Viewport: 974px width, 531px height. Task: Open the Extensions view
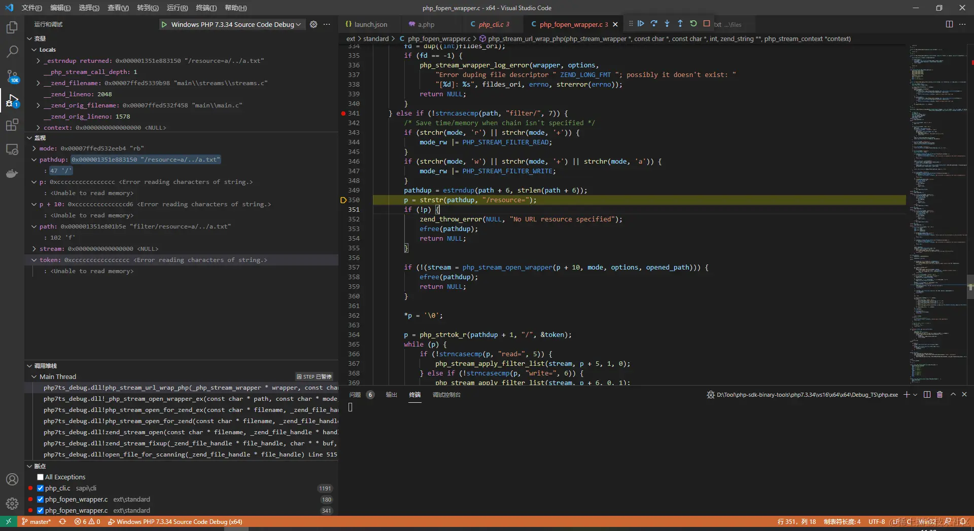pos(12,125)
